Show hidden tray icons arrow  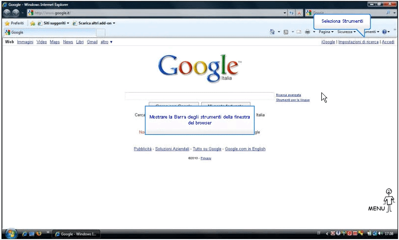[327, 234]
